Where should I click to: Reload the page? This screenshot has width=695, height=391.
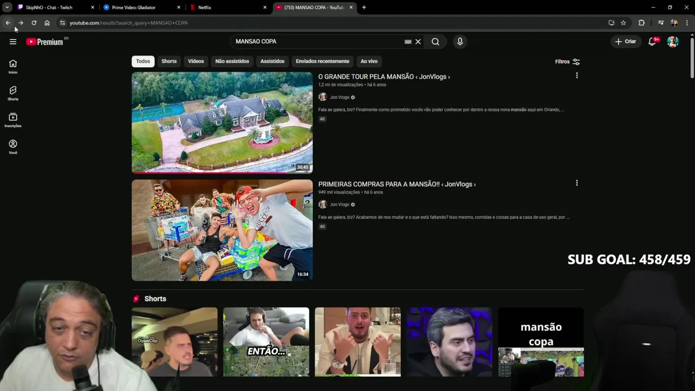point(34,23)
